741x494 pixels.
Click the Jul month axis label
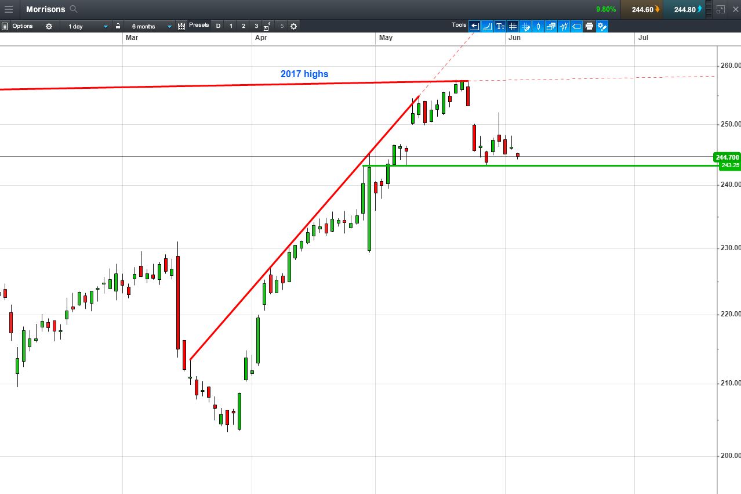click(643, 38)
